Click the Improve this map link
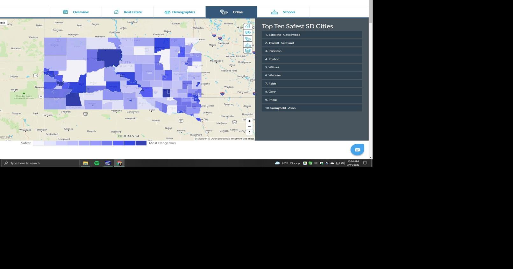 [242, 139]
